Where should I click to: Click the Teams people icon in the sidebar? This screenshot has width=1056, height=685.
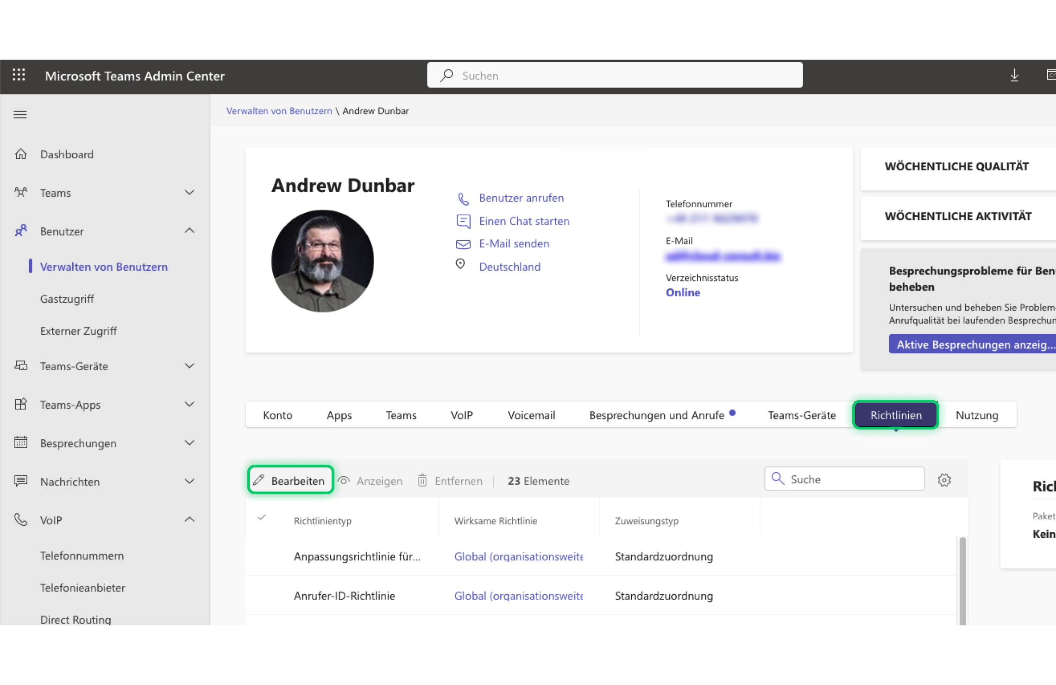coord(21,192)
